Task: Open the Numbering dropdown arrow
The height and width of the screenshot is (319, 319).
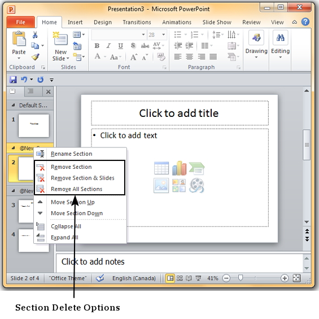Action: tap(202, 34)
